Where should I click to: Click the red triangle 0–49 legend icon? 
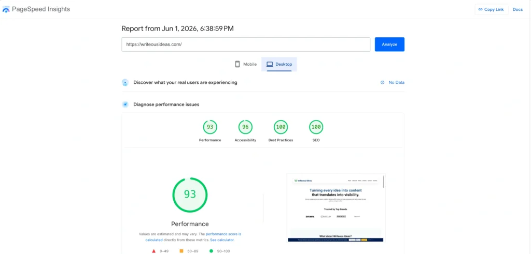tap(153, 251)
